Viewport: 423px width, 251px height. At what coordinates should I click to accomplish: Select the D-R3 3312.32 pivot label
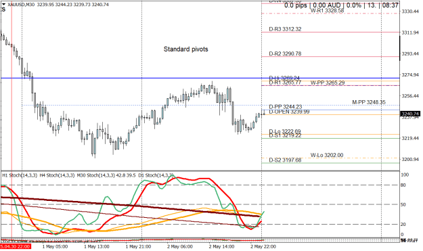coord(285,29)
